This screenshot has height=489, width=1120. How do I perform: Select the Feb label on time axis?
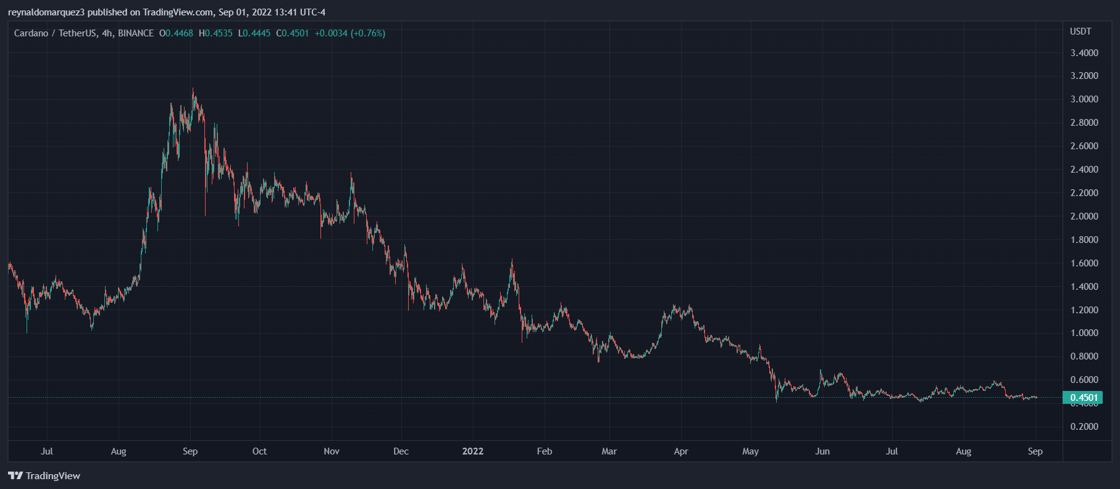point(545,451)
